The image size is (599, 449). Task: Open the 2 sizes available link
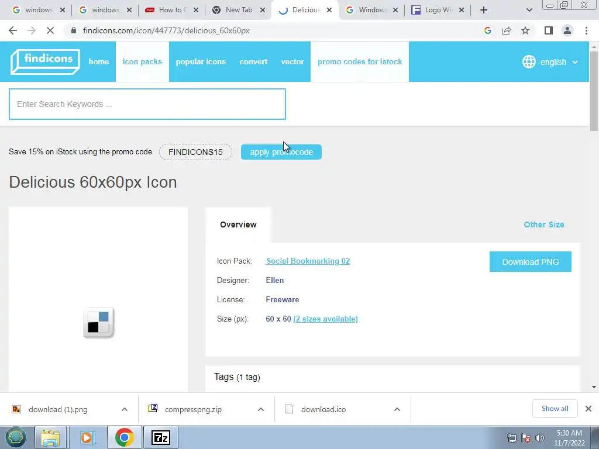click(325, 319)
